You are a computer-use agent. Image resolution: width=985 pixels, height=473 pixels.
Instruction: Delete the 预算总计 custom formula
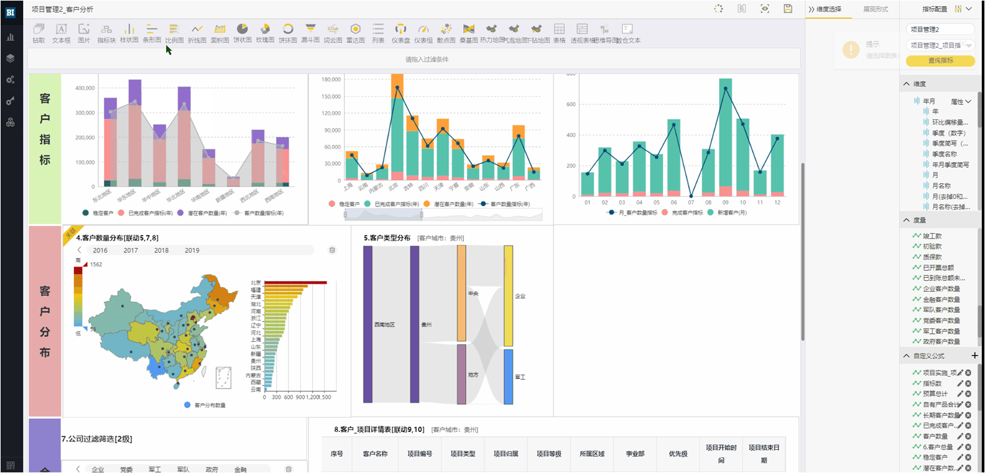click(x=968, y=394)
